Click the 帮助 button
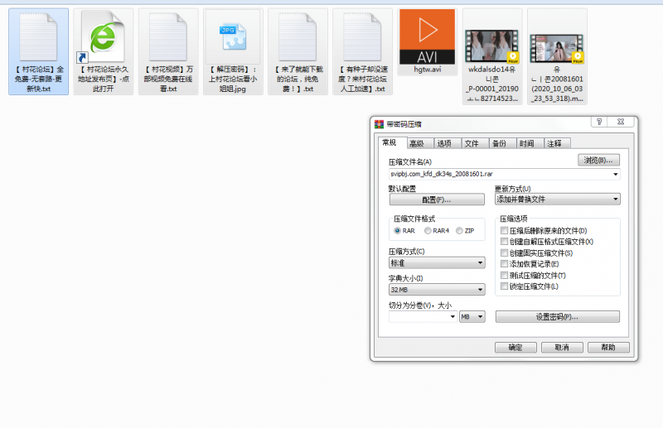The image size is (663, 428). 608,348
